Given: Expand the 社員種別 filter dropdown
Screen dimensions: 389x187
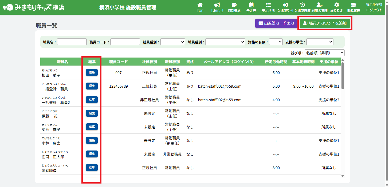Looking at the screenshot, I should [x=173, y=42].
